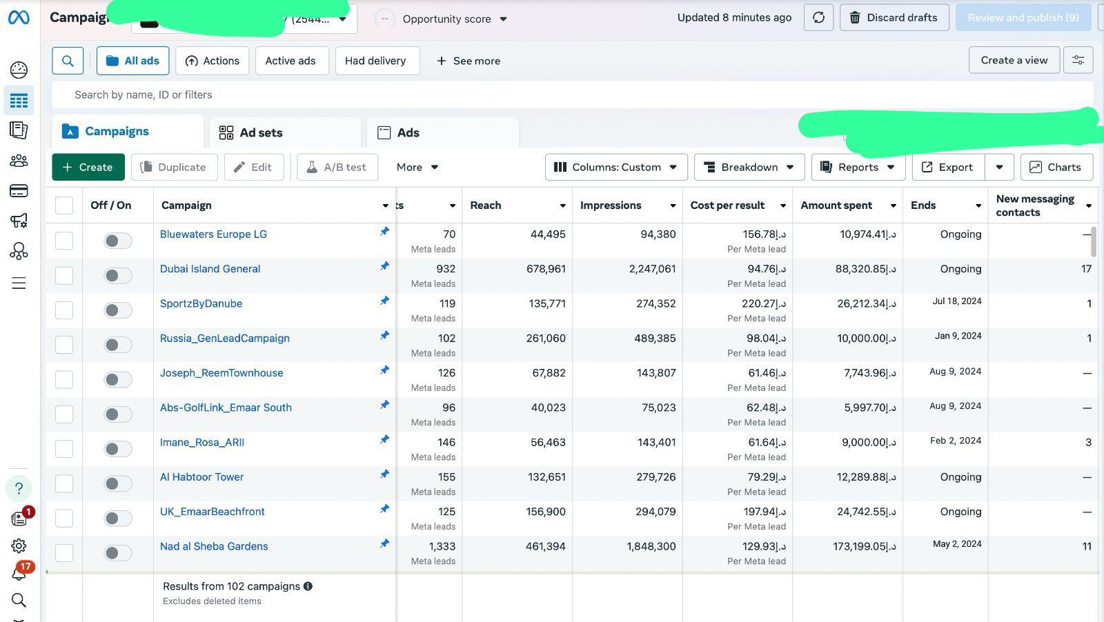This screenshot has height=622, width=1104.
Task: Open the Settings gear in sidebar
Action: [x=19, y=546]
